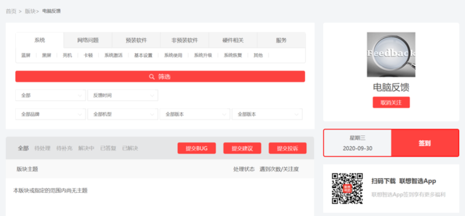
Task: Click the 提交投诉 button
Action: coord(288,148)
